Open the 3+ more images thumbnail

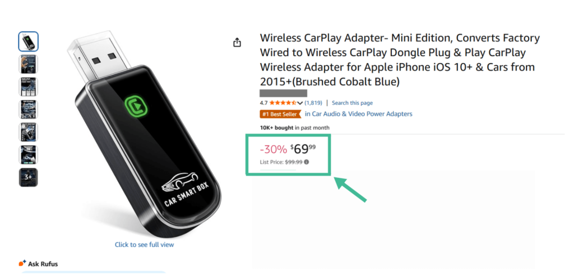[x=28, y=177]
